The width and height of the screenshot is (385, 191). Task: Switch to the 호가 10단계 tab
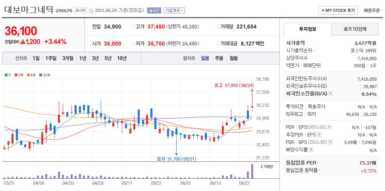(x=355, y=29)
